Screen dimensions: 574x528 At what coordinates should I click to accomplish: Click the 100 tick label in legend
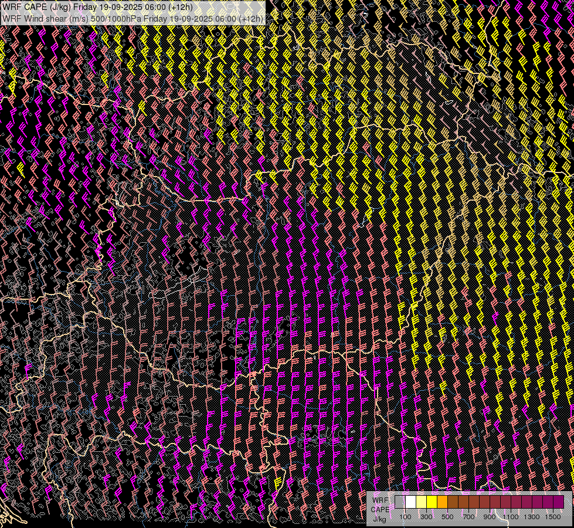405,516
